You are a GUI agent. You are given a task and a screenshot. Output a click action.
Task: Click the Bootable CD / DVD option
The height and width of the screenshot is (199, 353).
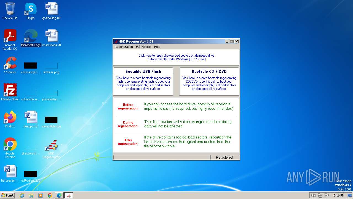pyautogui.click(x=209, y=82)
